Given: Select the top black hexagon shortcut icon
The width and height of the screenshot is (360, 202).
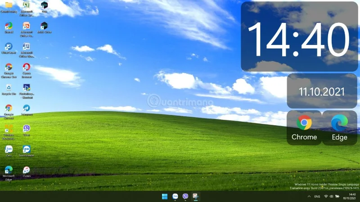Looking at the screenshot, I should pos(44,5).
